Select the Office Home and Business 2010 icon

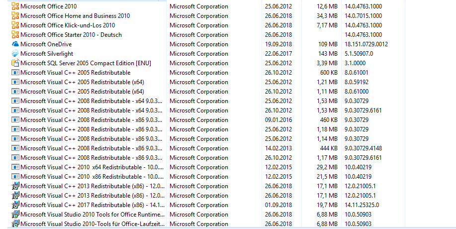(x=15, y=16)
